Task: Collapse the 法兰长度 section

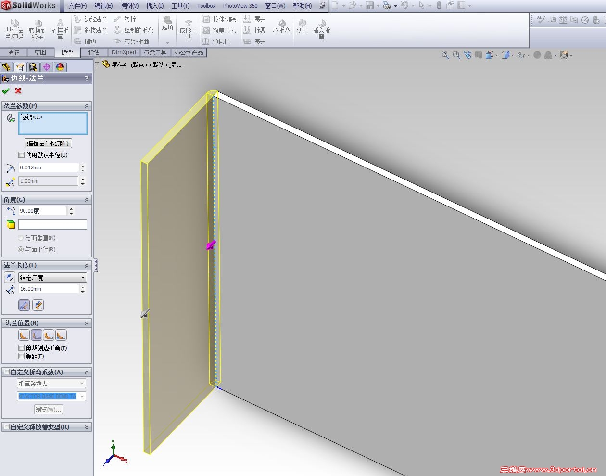Action: [87, 265]
